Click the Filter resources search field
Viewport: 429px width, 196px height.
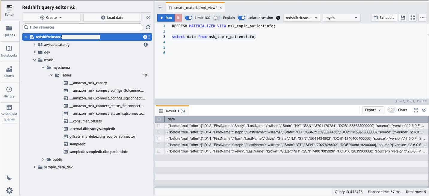pos(83,27)
